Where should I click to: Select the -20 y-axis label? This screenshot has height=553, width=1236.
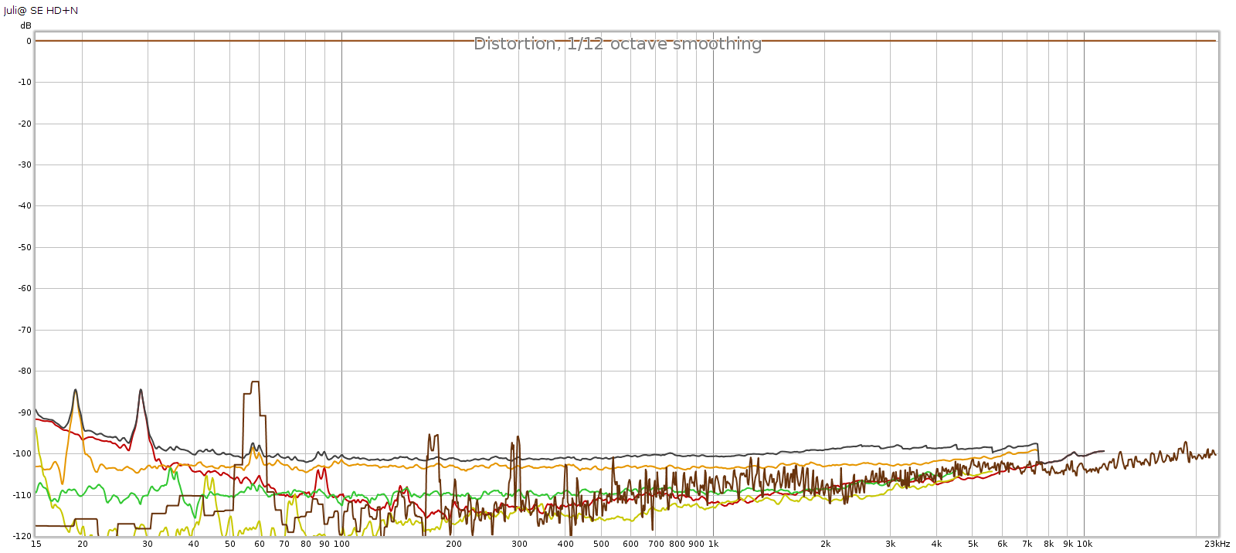[x=25, y=124]
